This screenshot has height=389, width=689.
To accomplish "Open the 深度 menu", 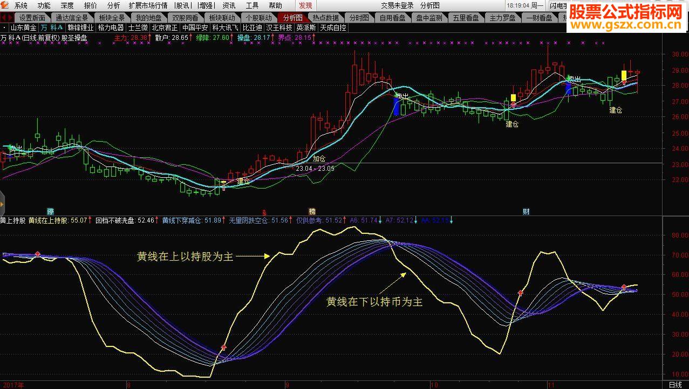I will [67, 5].
